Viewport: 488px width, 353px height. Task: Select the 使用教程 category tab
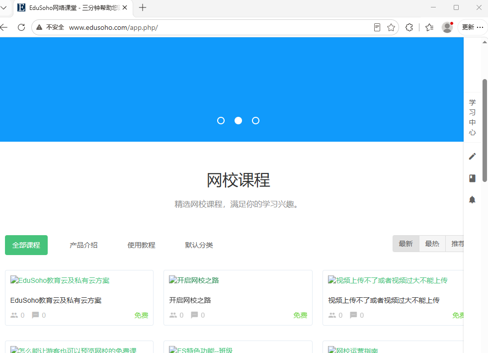click(x=141, y=245)
